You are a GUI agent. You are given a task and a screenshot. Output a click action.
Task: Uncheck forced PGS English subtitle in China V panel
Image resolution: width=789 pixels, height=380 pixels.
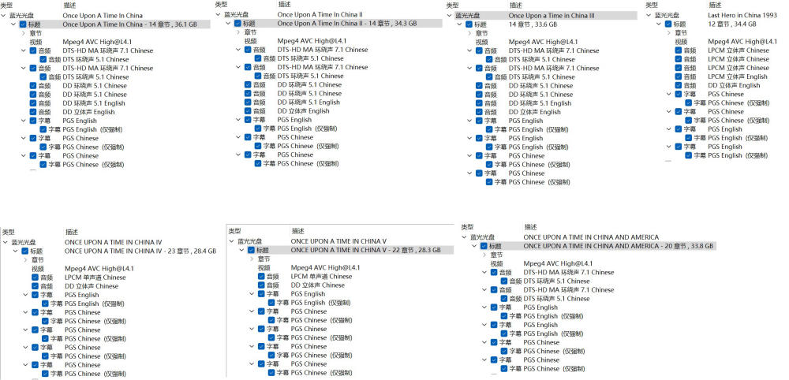pos(271,303)
